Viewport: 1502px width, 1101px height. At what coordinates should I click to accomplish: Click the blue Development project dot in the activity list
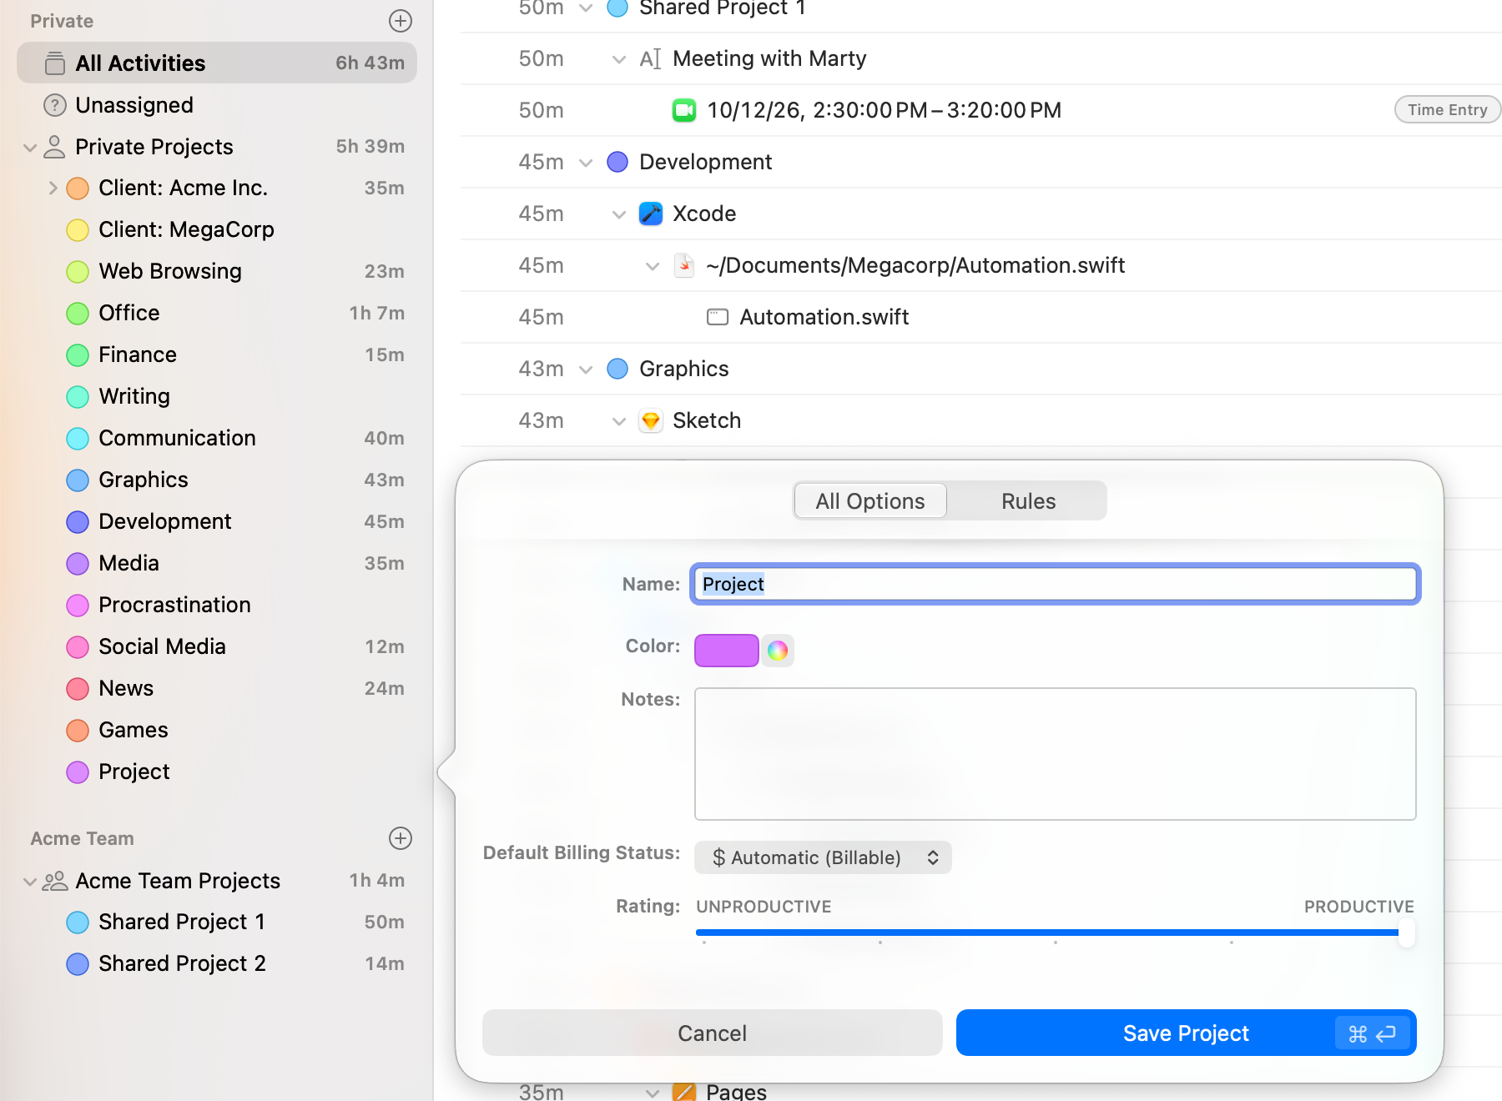(617, 162)
